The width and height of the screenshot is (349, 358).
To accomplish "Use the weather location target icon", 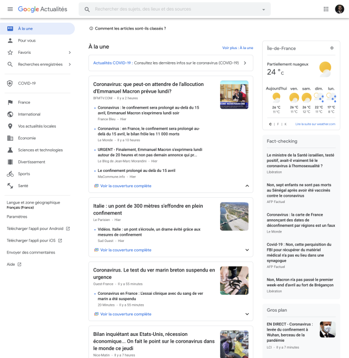I will 332,48.
